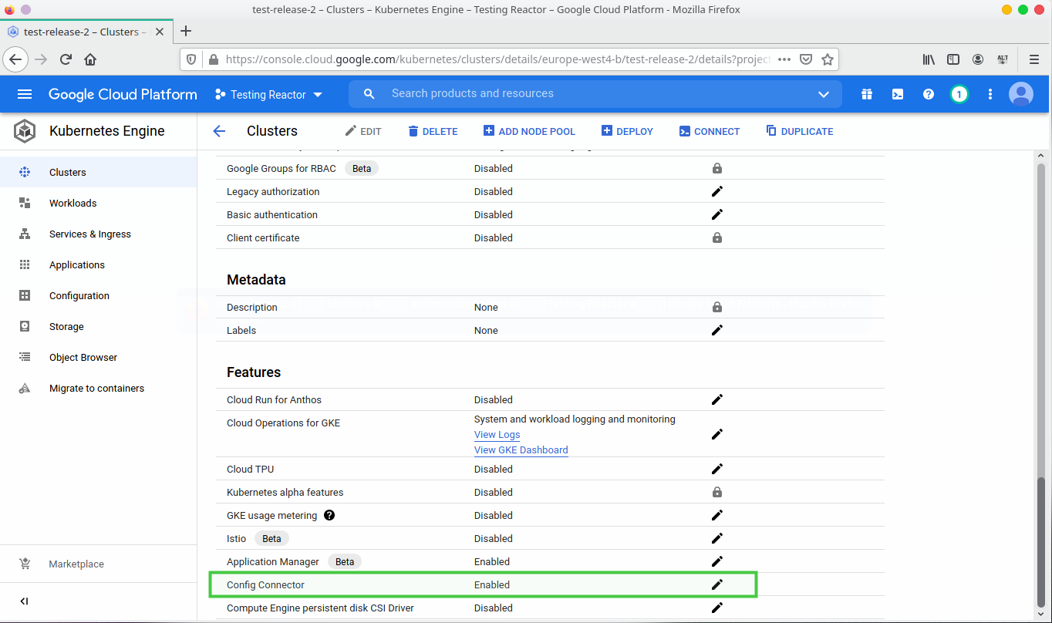Open Applications in the sidebar
Screen dimensions: 1052x623
coord(99,264)
